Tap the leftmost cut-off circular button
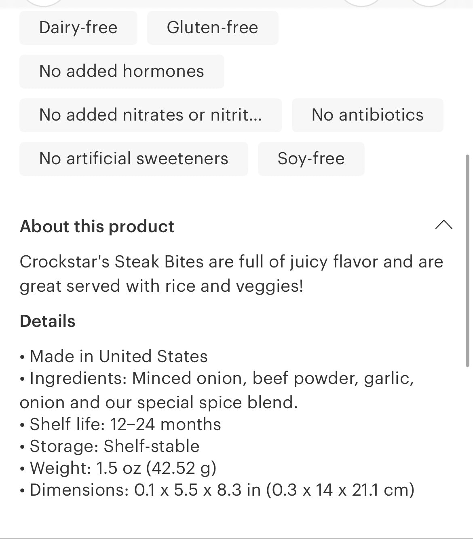Viewport: 473px width, 543px height. click(43, 3)
